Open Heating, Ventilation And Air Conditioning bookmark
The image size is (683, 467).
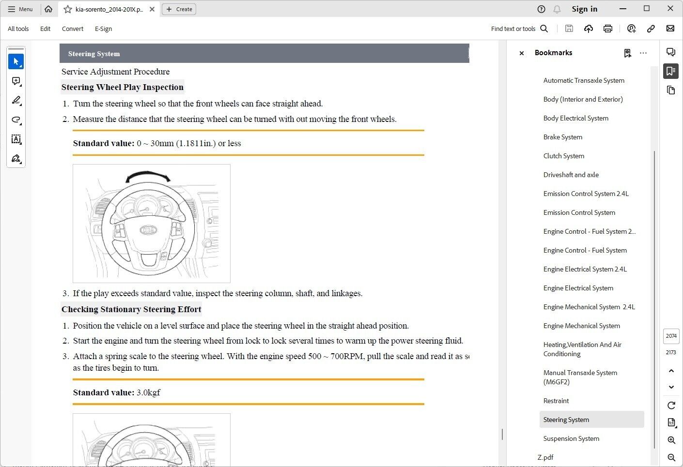[x=582, y=349]
